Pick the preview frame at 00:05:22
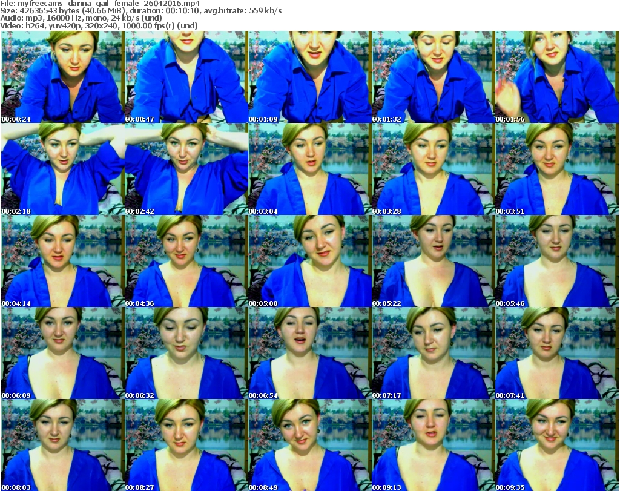Viewport: 620px width, 491px height. [433, 261]
